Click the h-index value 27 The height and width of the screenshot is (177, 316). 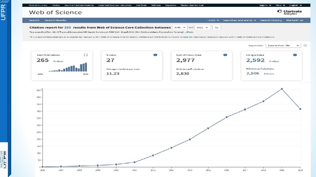(x=110, y=60)
